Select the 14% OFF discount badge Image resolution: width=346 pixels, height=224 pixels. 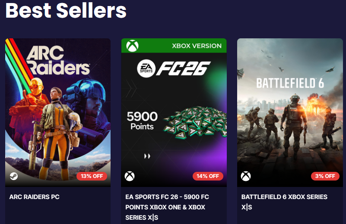point(208,176)
